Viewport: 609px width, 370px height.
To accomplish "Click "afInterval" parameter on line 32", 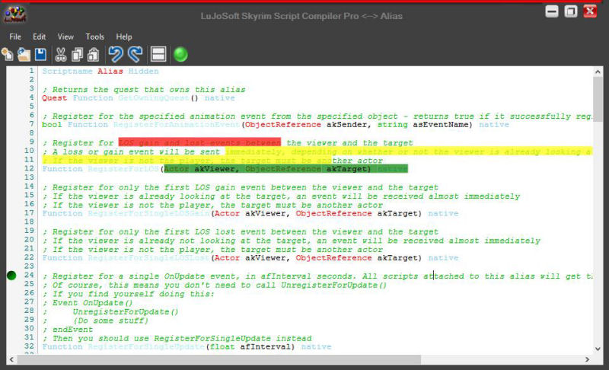I will tap(265, 346).
